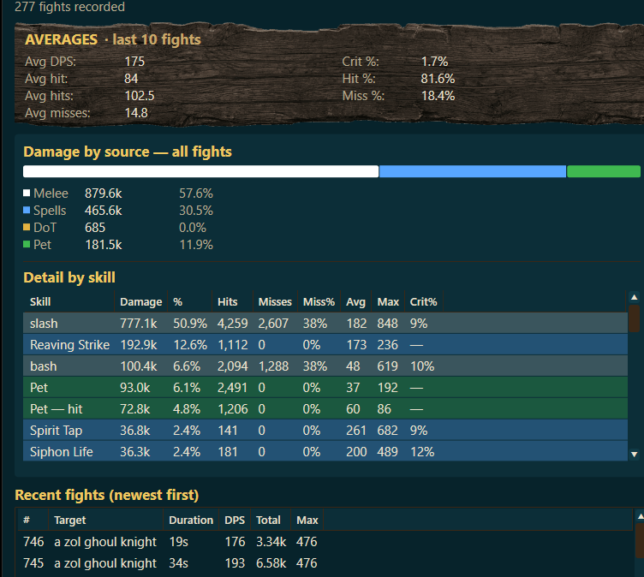The height and width of the screenshot is (577, 644).
Task: Click Siphon Life crit cell 12%
Action: coord(422,452)
